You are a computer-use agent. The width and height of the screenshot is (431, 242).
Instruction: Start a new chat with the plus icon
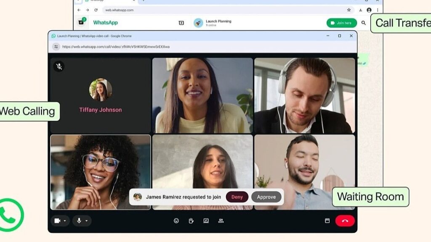click(x=181, y=23)
